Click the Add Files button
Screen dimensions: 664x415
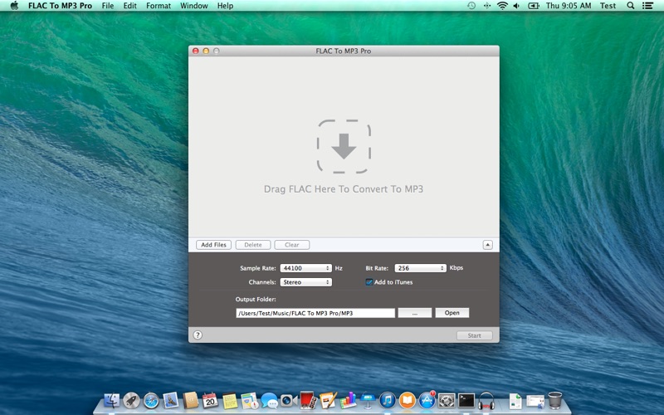(213, 245)
